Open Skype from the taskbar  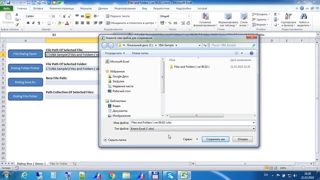click(x=170, y=175)
